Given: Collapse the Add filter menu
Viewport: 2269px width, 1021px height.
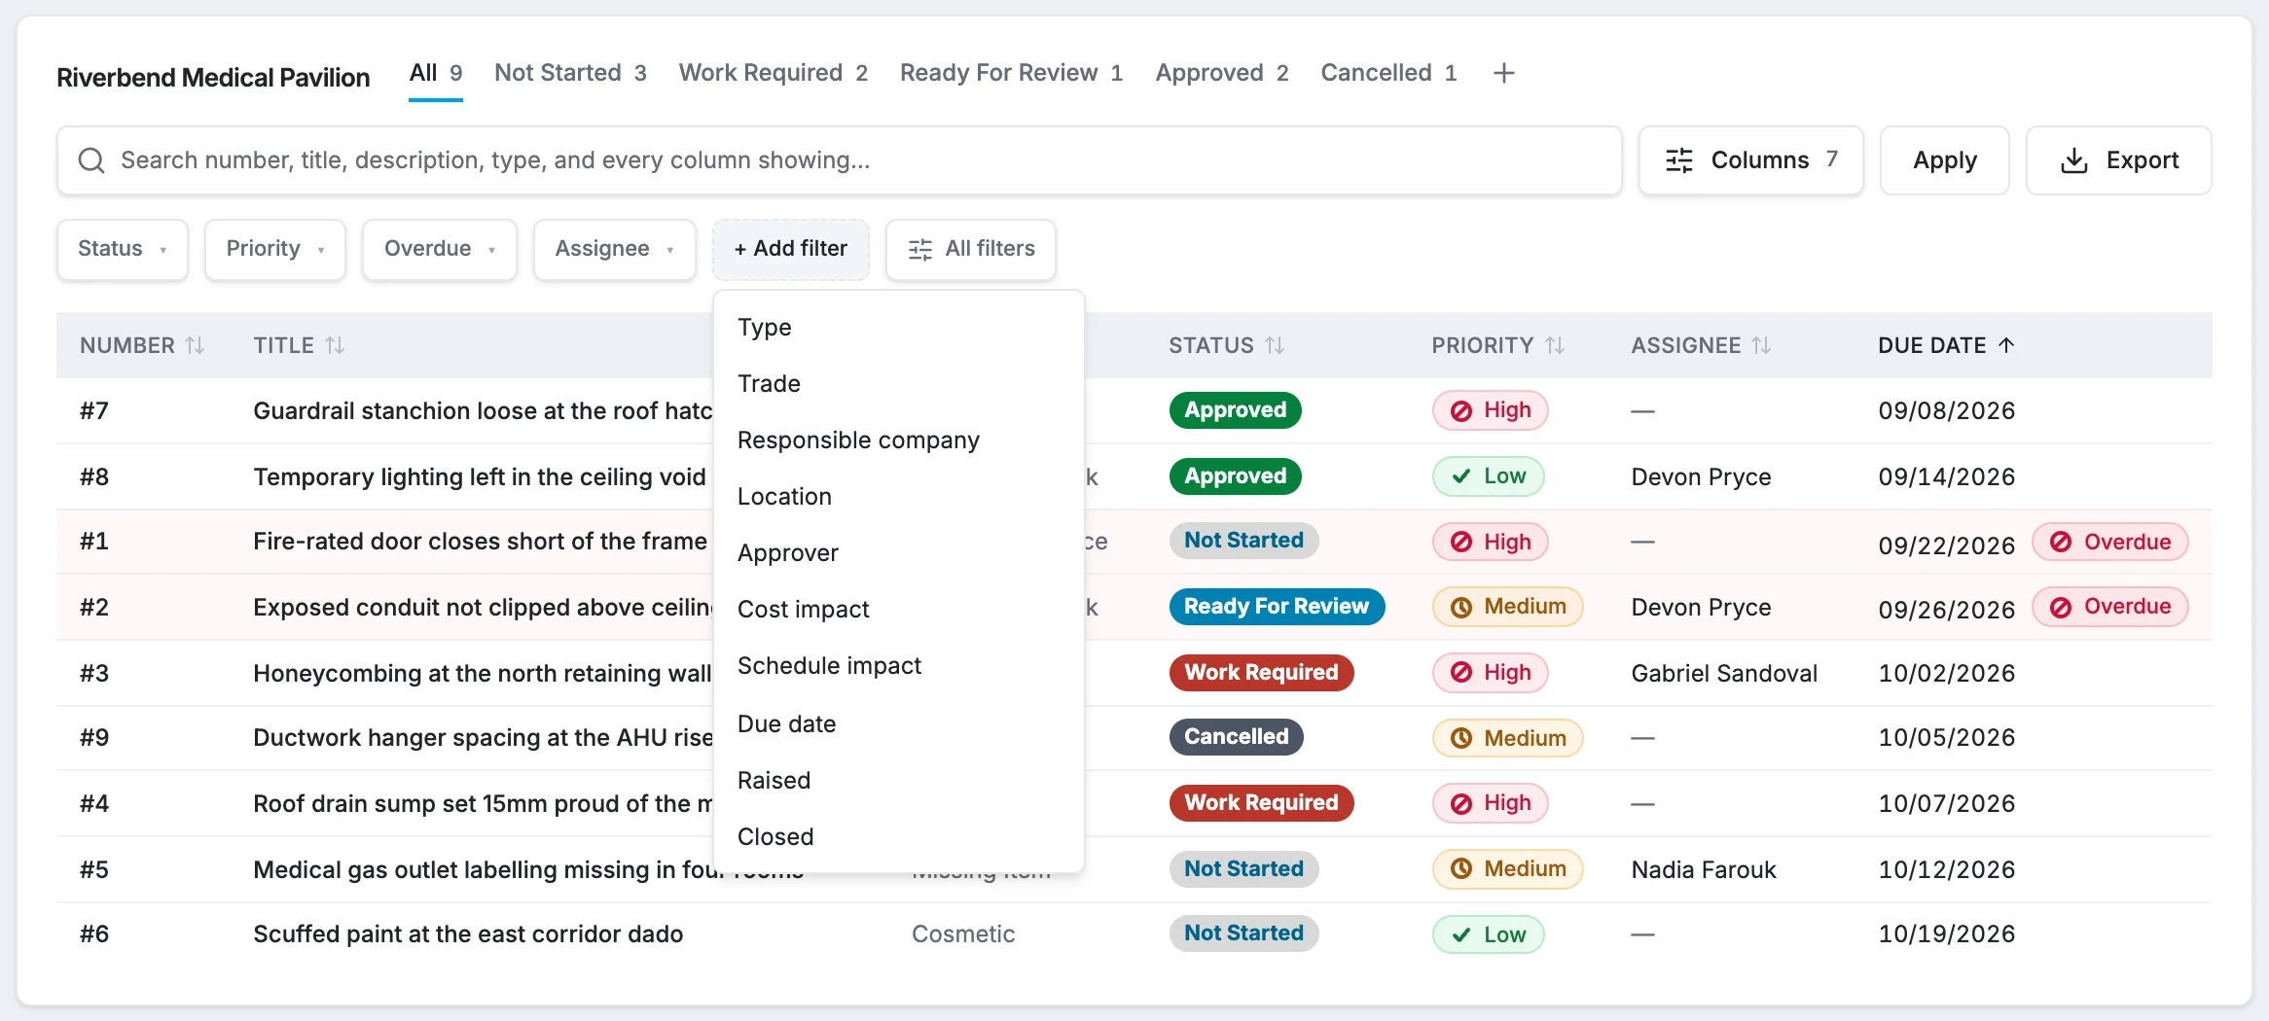Looking at the screenshot, I should (791, 249).
